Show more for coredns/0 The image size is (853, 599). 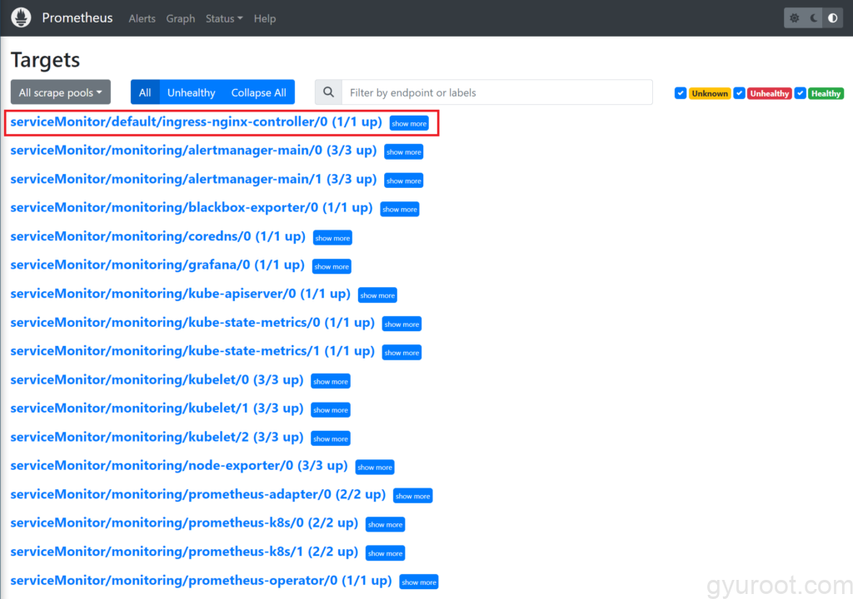pos(332,238)
